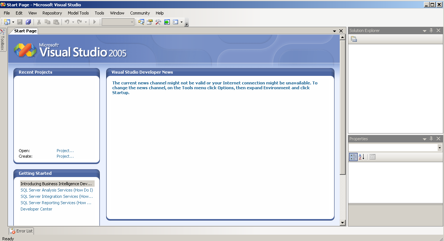Open the Properties Window toolbar icon

pos(149,22)
